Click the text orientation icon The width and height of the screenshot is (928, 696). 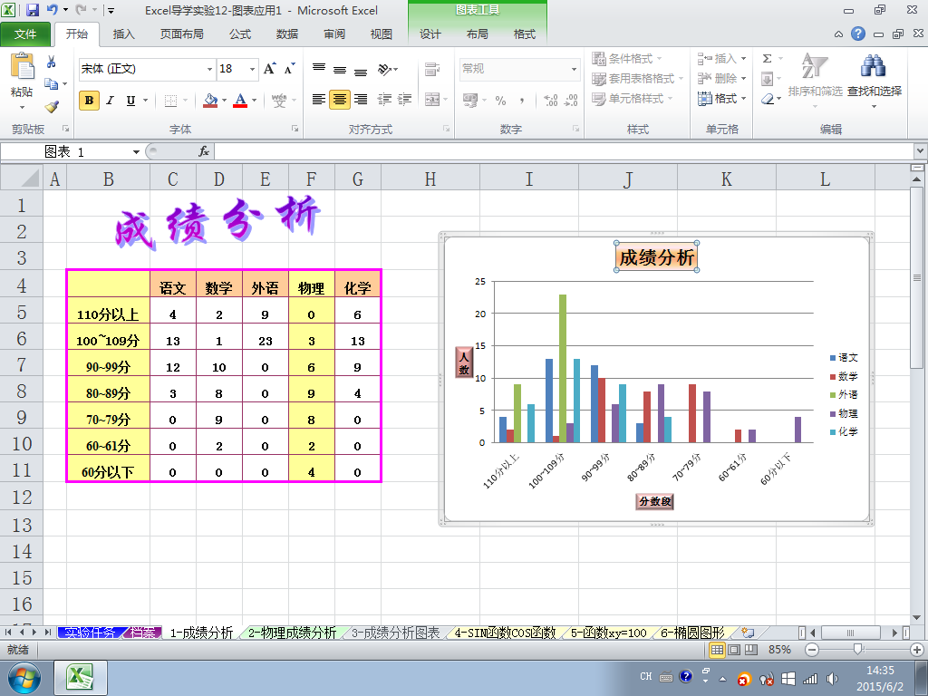[385, 69]
